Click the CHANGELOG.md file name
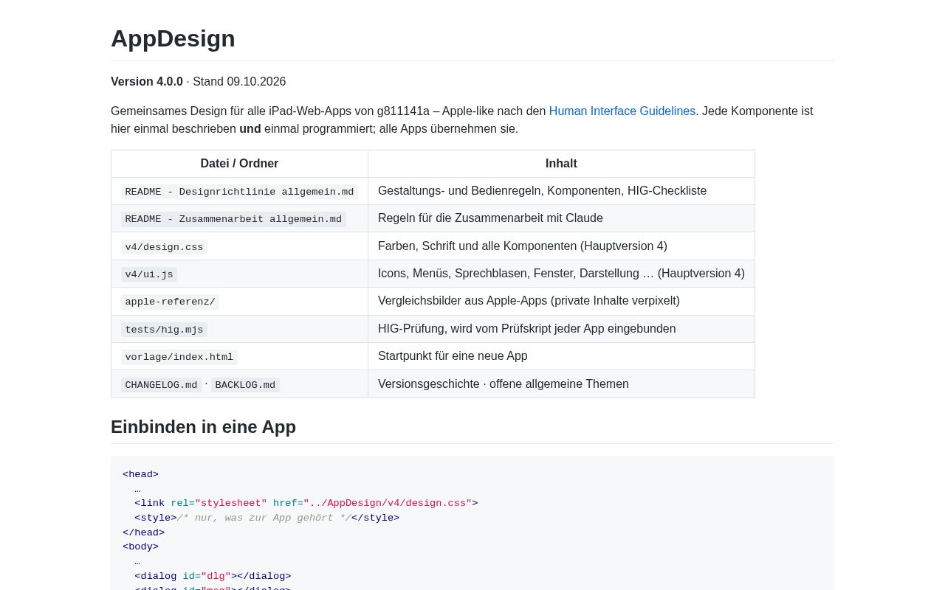 click(161, 385)
